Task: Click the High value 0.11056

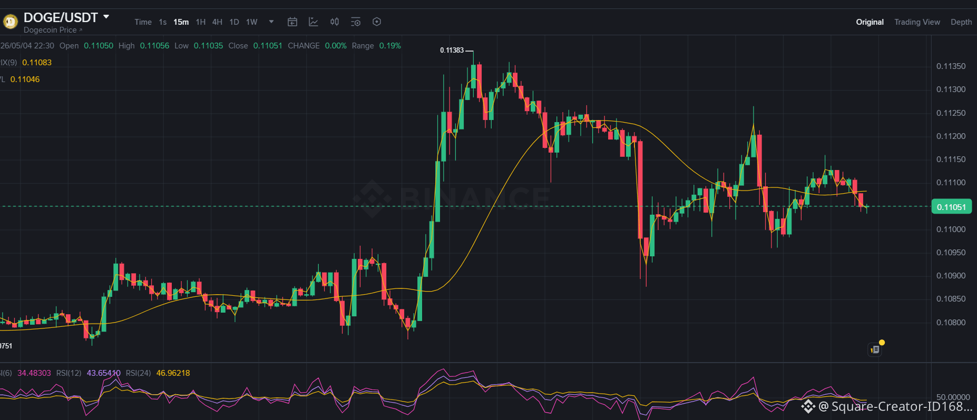Action: 154,46
